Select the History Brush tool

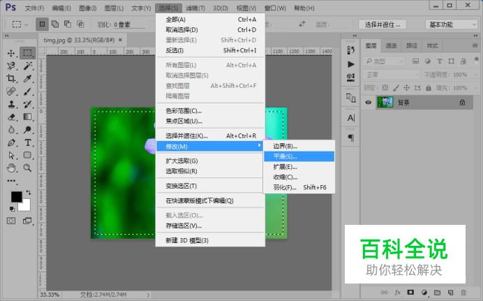click(x=28, y=104)
